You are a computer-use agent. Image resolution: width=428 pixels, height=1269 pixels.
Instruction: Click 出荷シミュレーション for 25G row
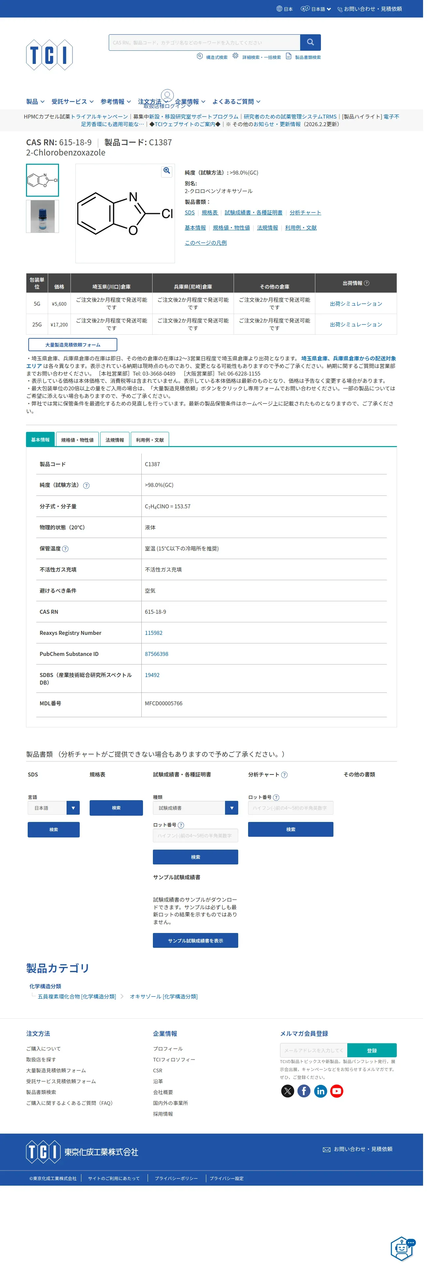356,324
